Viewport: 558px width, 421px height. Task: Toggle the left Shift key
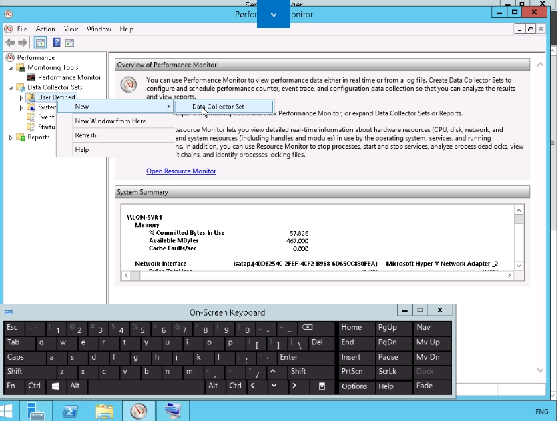click(30, 372)
